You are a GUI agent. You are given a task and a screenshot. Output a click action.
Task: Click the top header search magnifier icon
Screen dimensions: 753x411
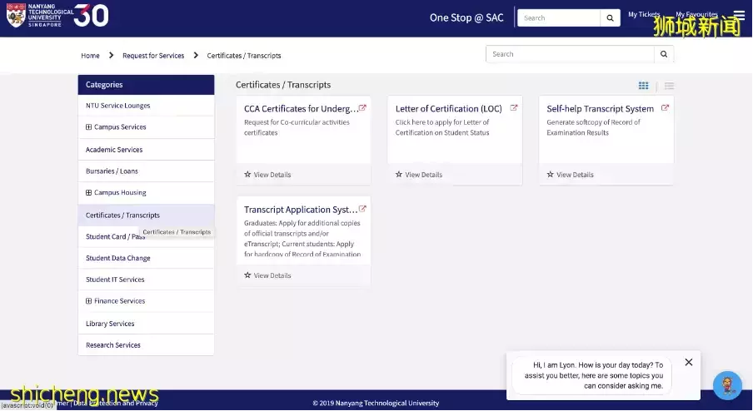pyautogui.click(x=610, y=17)
